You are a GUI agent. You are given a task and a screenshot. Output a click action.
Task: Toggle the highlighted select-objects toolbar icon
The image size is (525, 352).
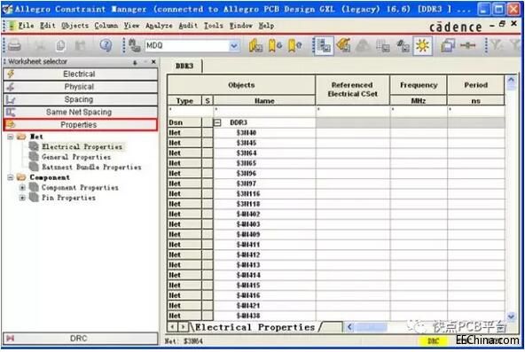pyautogui.click(x=324, y=46)
